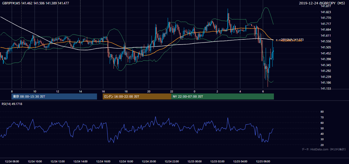Image resolution: width=349 pixels, height=164 pixels.
Task: Click the bottom time label 12/25 00:00
Action: click(194, 162)
